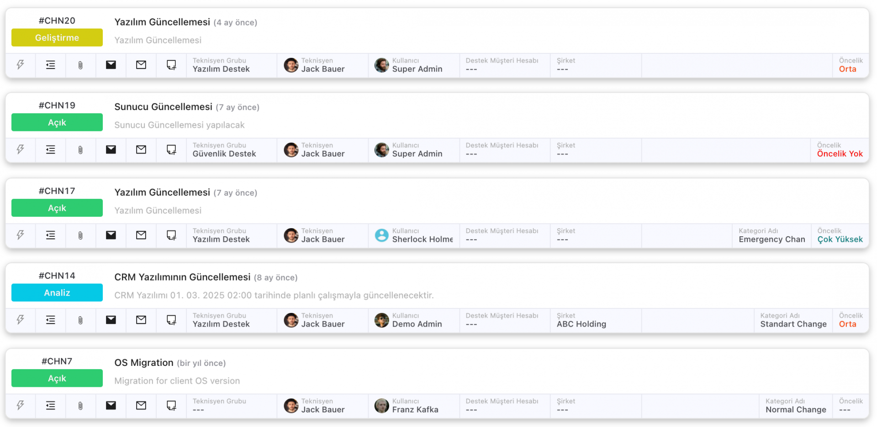
Task: Open the list icon on CHN14 row
Action: (50, 320)
